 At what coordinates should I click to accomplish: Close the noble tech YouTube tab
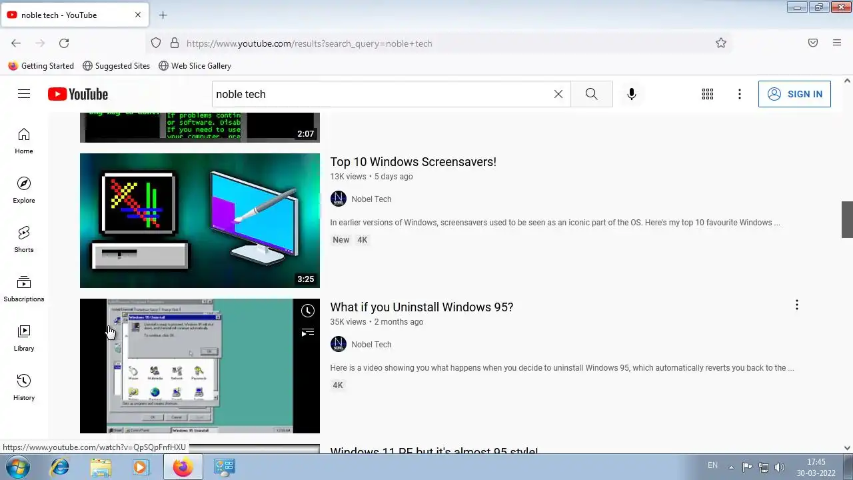coord(138,15)
